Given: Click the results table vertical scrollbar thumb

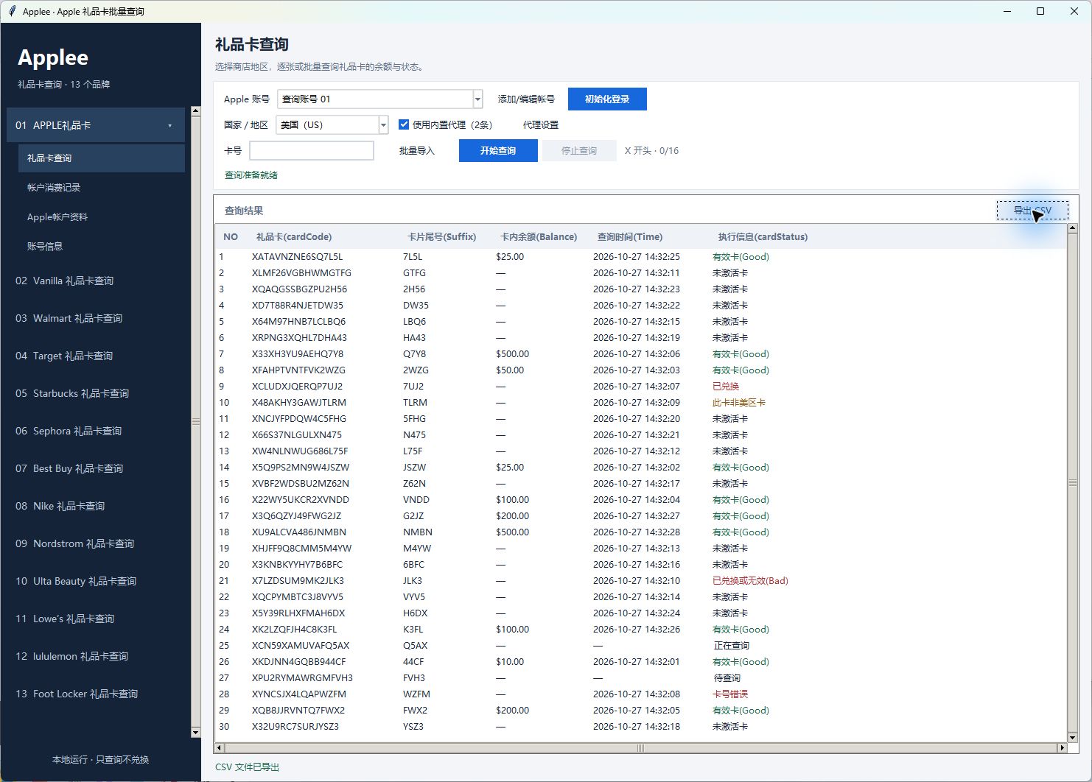Looking at the screenshot, I should click(1073, 483).
